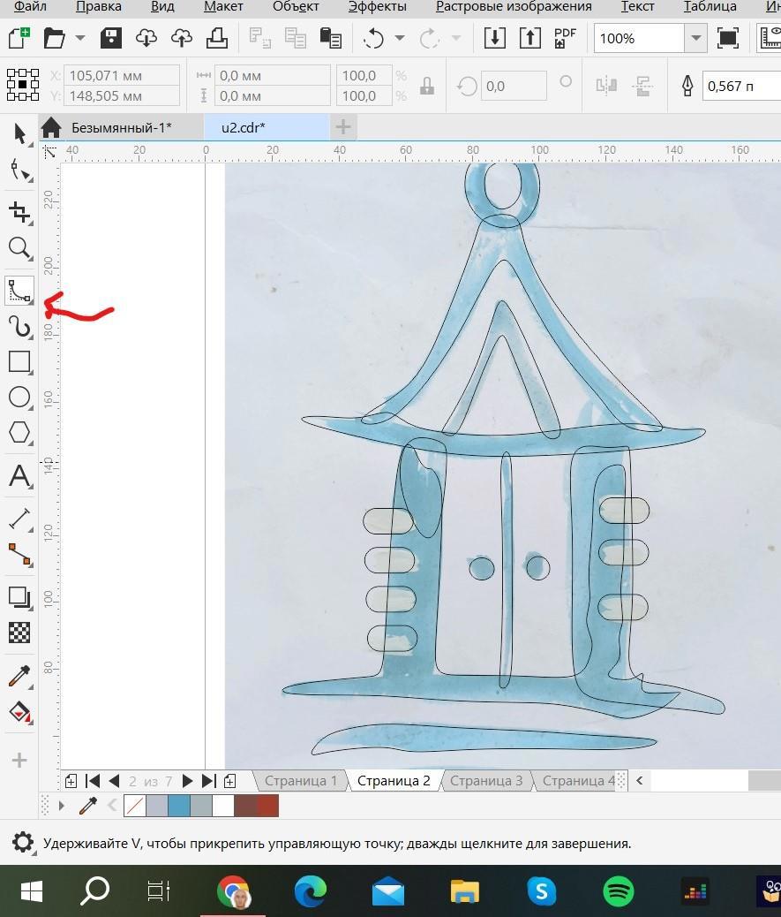Pick the Transparency checkerboard tool
Image resolution: width=781 pixels, height=917 pixels.
pos(19,633)
